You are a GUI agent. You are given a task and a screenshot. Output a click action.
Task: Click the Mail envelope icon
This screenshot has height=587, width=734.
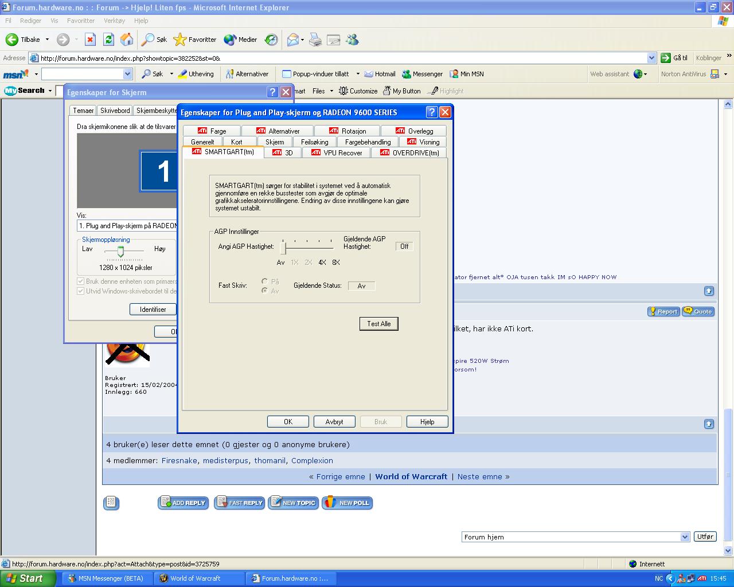tap(293, 40)
